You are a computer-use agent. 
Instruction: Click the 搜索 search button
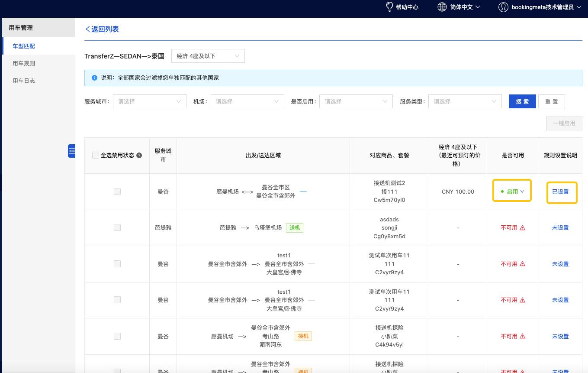pos(522,101)
